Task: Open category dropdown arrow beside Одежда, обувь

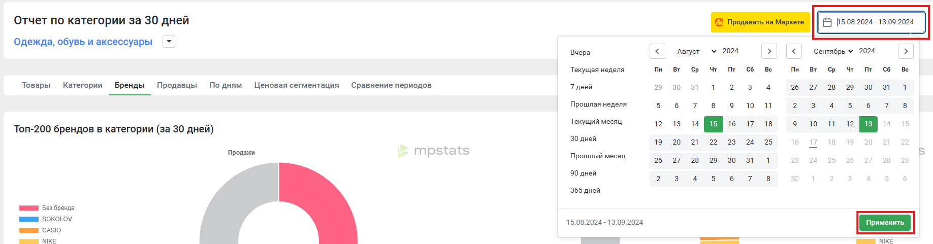Action: (x=169, y=42)
